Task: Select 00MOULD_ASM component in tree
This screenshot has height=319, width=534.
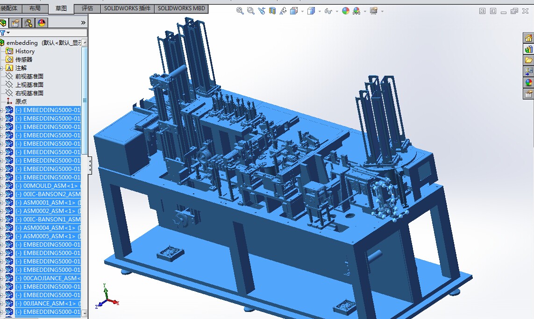Action: pyautogui.click(x=47, y=186)
